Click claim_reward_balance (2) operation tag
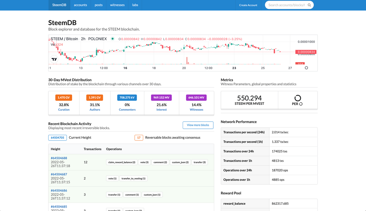The image size is (366, 211). 122,162
